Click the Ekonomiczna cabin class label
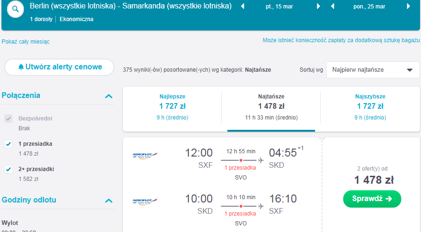The width and height of the screenshot is (421, 232). coord(76,19)
